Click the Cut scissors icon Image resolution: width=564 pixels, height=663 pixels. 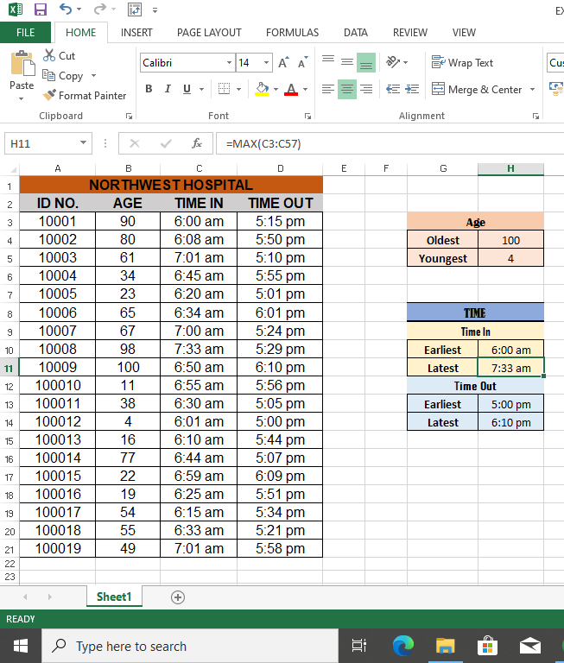(x=49, y=55)
